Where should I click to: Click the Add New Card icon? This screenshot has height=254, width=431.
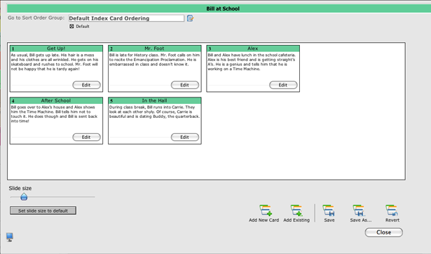click(266, 210)
